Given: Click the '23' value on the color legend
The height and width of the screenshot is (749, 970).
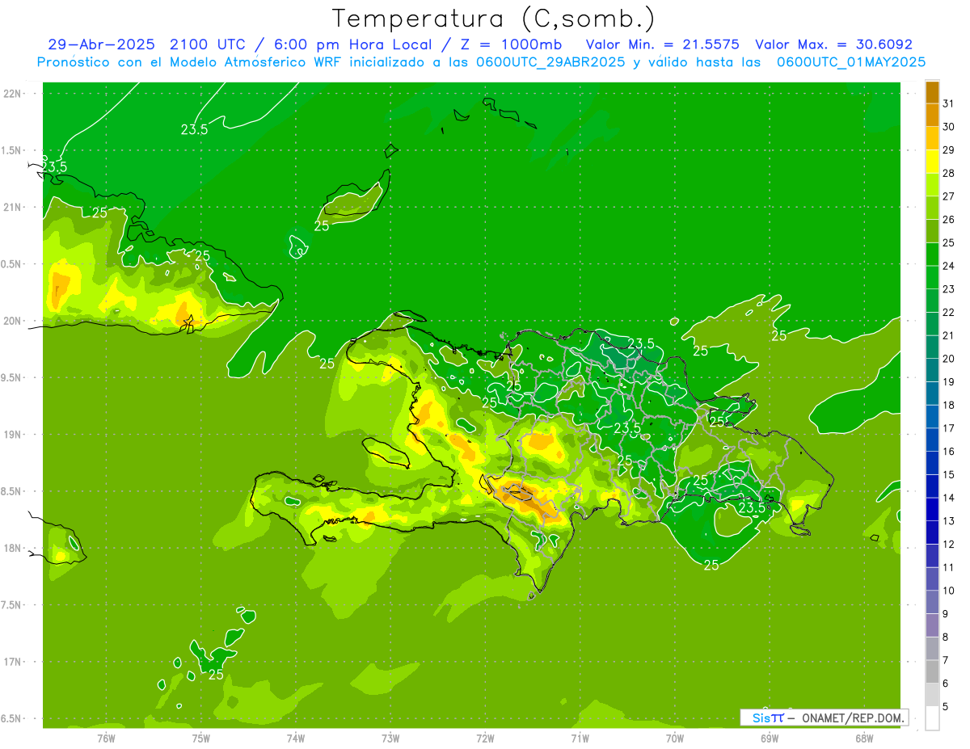Looking at the screenshot, I should tap(948, 289).
